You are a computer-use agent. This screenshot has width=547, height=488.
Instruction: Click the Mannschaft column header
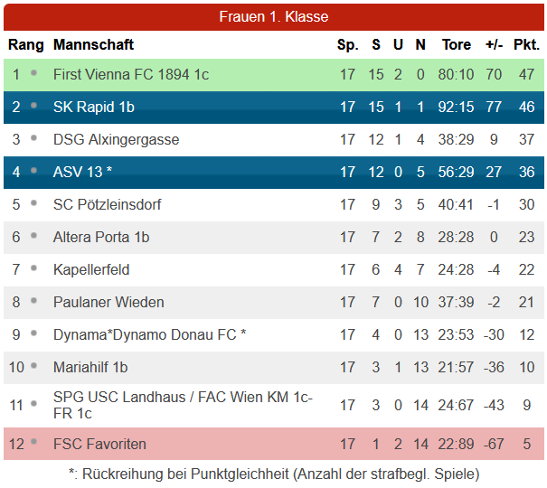click(x=93, y=44)
